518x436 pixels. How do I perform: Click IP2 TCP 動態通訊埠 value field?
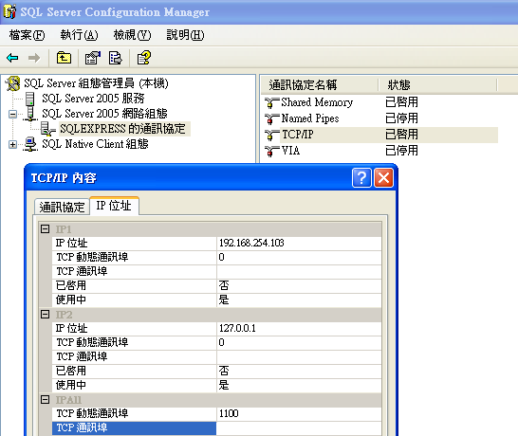point(299,342)
